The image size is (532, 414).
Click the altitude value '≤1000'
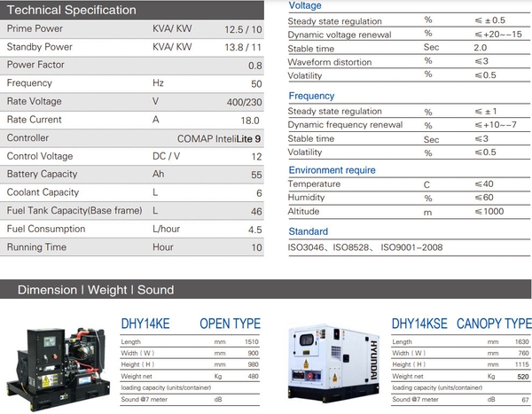point(489,211)
